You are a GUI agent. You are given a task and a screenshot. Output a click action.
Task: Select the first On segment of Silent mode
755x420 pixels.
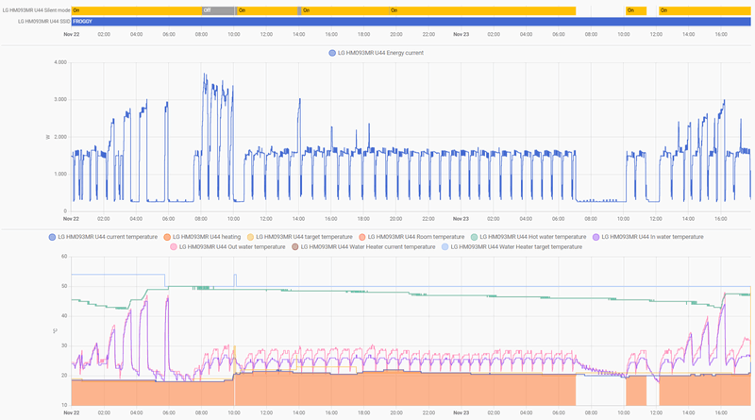(137, 10)
